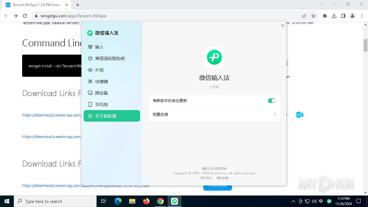
Task: Open the first download.z.weixin.qq.com link
Action: 51,115
